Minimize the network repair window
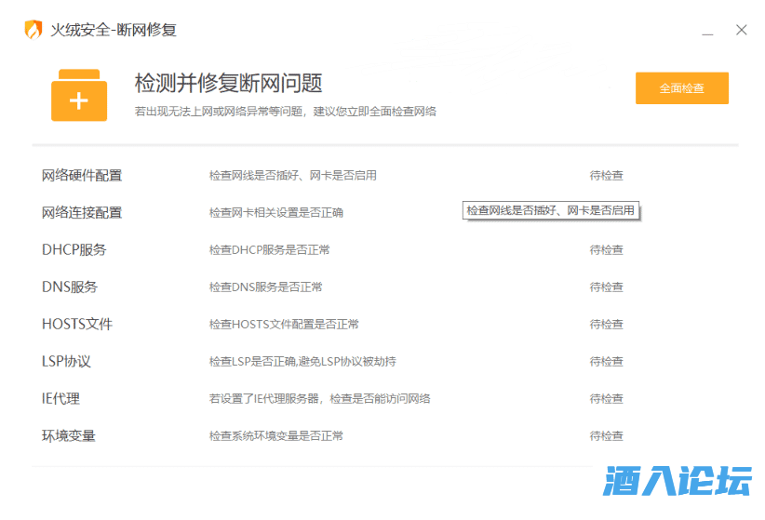The image size is (765, 520). tap(707, 31)
